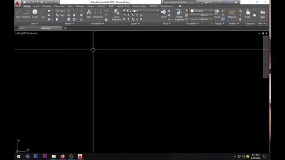This screenshot has width=285, height=160.
Task: Click the Dimension tool
Action: click(x=98, y=14)
